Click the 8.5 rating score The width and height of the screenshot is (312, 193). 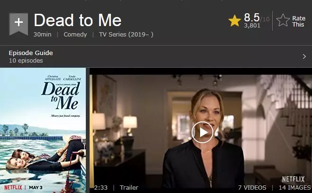click(252, 18)
